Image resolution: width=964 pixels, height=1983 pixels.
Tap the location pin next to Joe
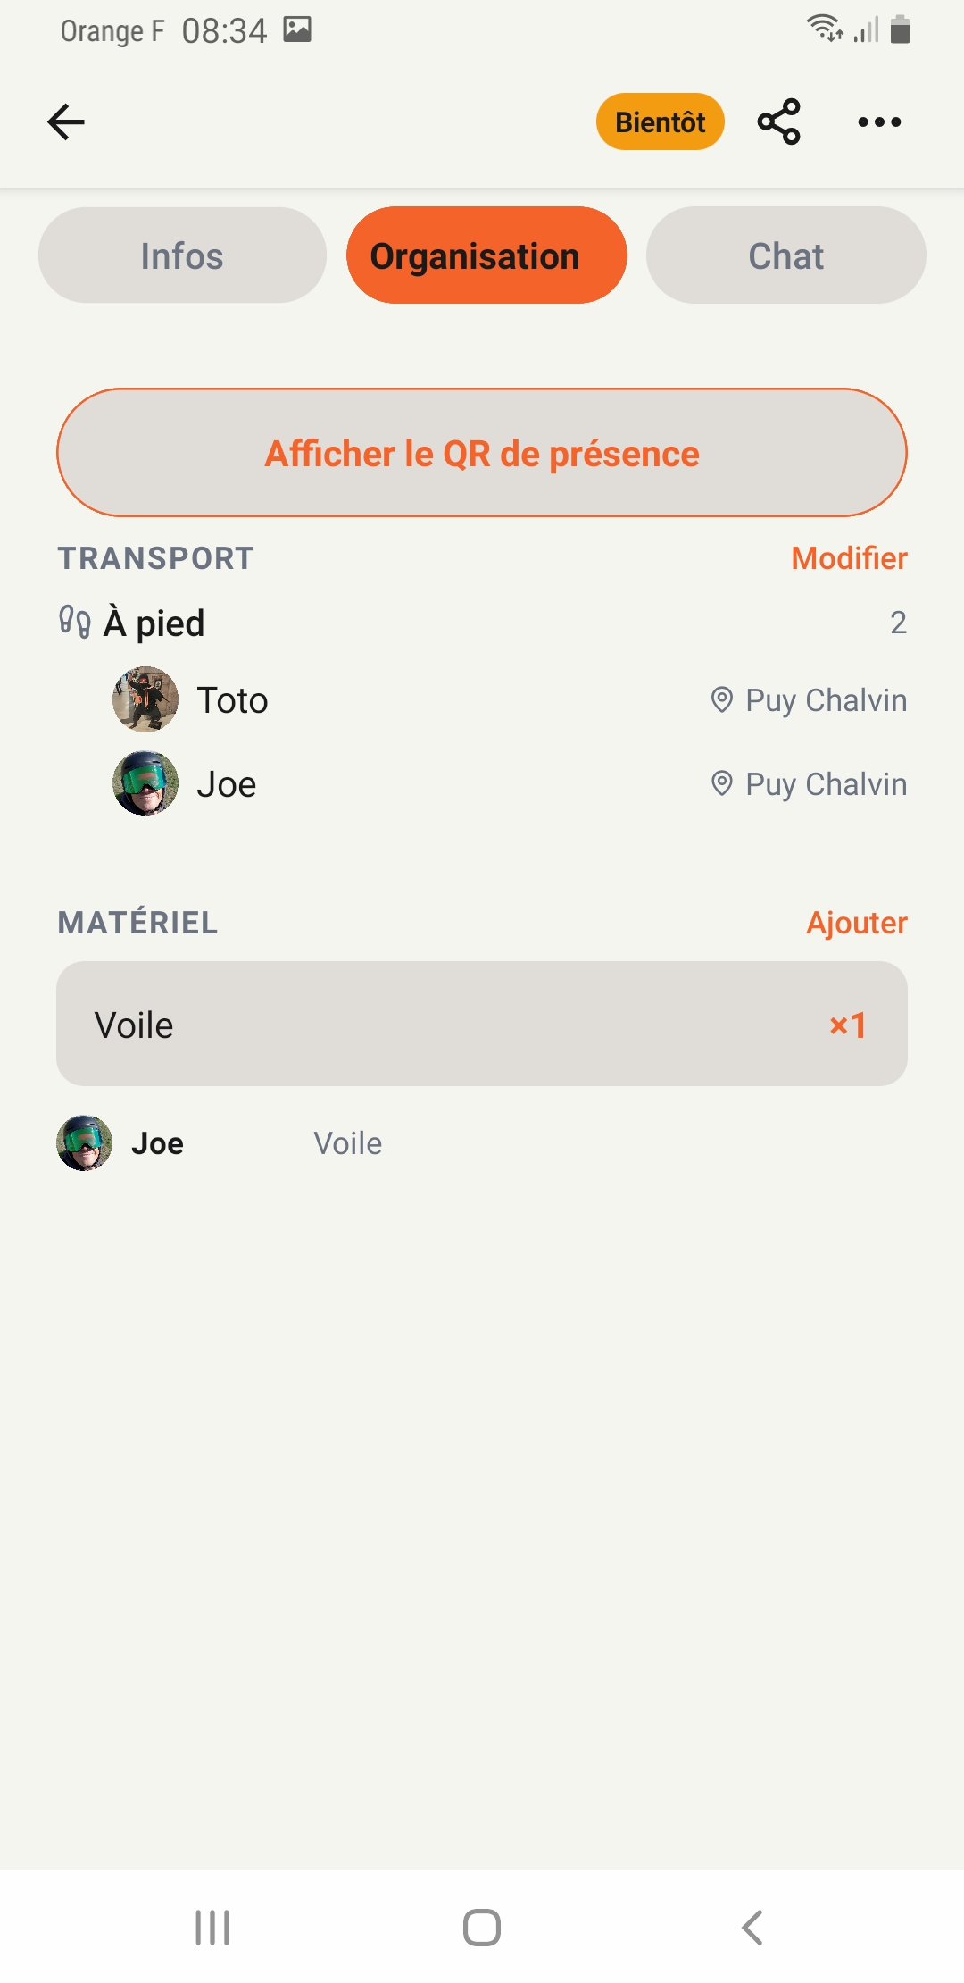pos(721,783)
